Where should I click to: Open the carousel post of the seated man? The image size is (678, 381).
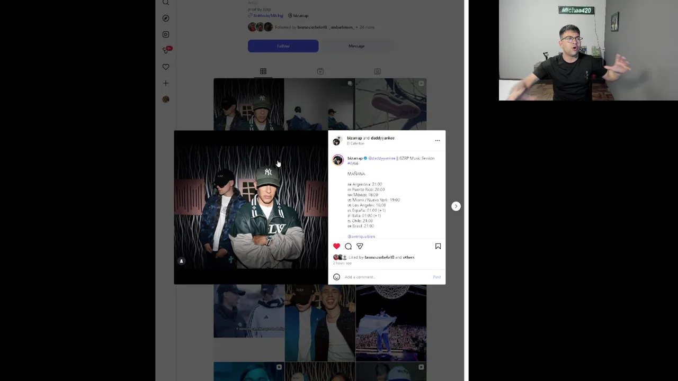click(x=320, y=104)
